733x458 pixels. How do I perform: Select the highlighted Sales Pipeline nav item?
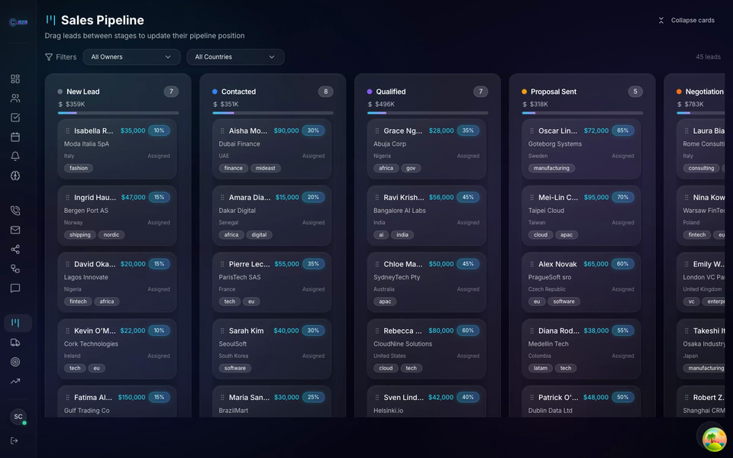point(17,322)
